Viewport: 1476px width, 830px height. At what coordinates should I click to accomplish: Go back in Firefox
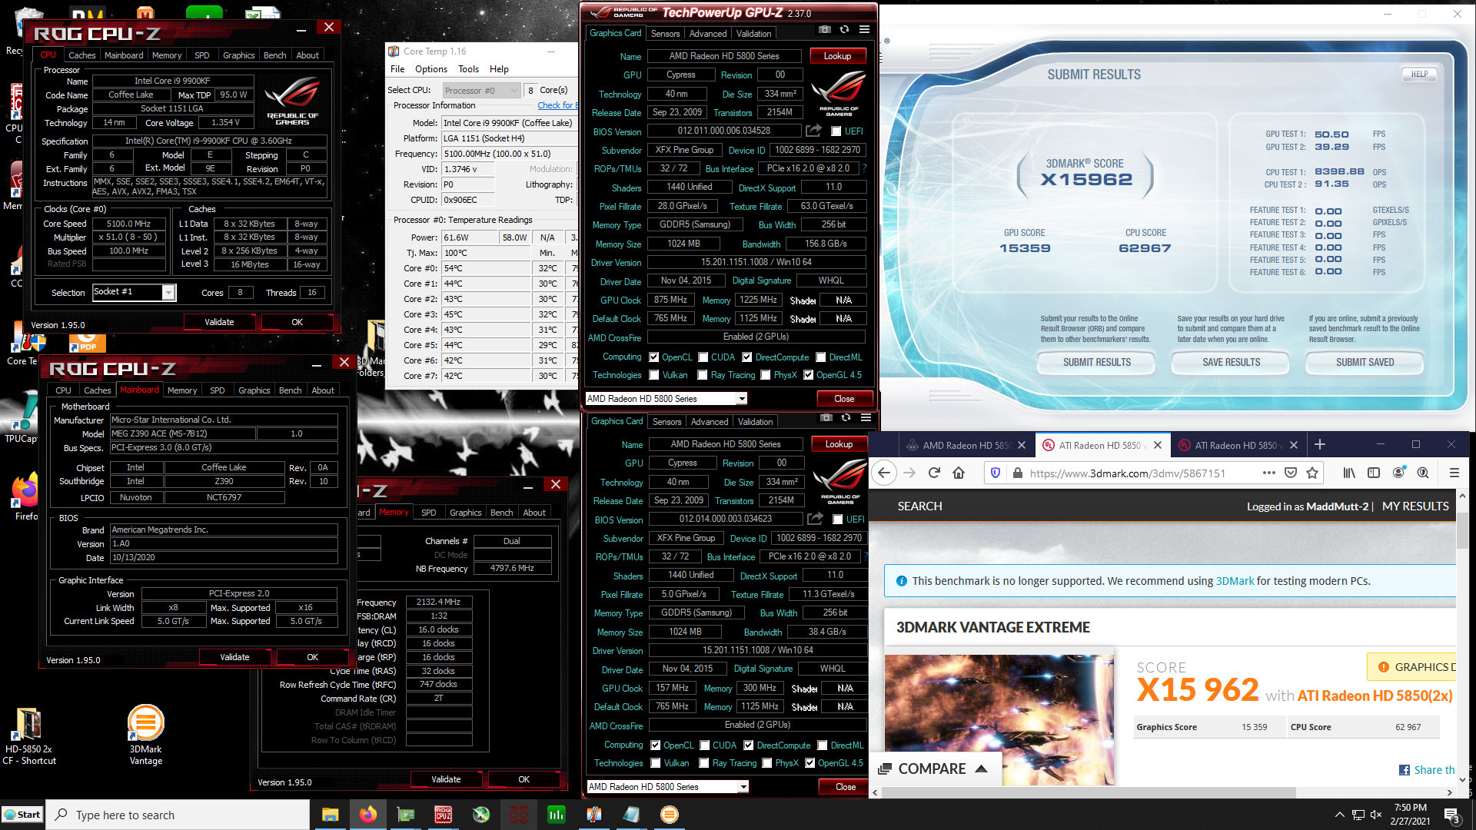point(884,473)
